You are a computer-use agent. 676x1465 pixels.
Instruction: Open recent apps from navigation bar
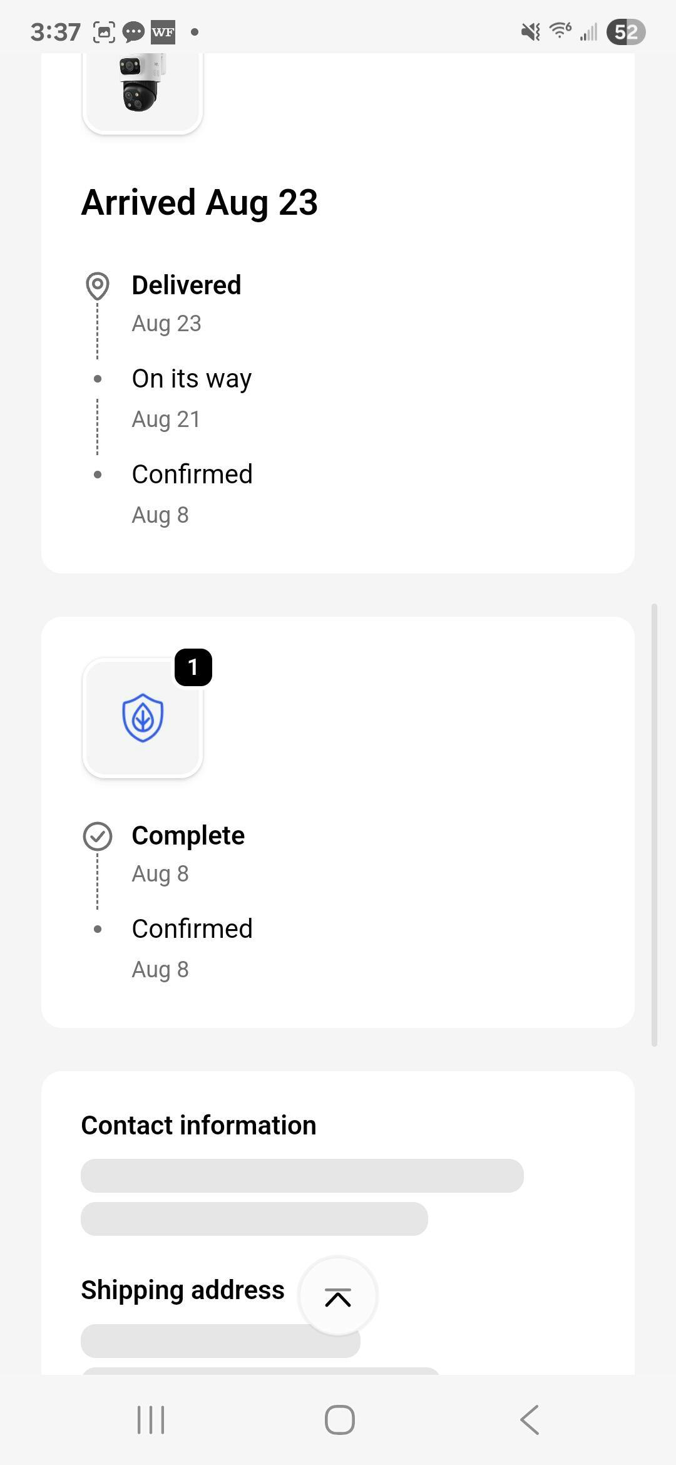151,1419
